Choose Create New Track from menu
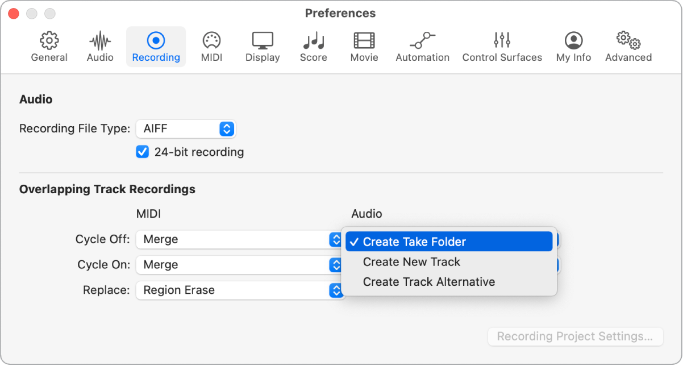The width and height of the screenshot is (683, 366). (411, 262)
